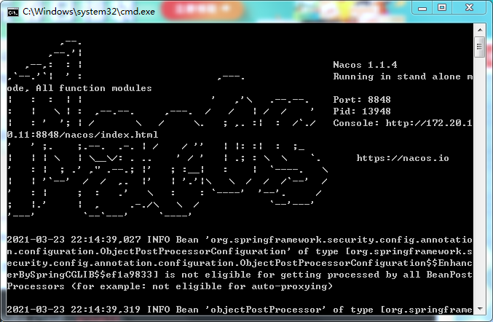This screenshot has width=493, height=322.
Task: Maximize the cmd.exe window
Action: (442, 7)
